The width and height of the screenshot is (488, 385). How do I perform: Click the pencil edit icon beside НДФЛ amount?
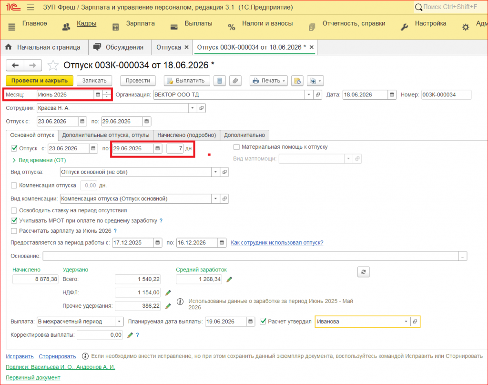tap(168, 292)
